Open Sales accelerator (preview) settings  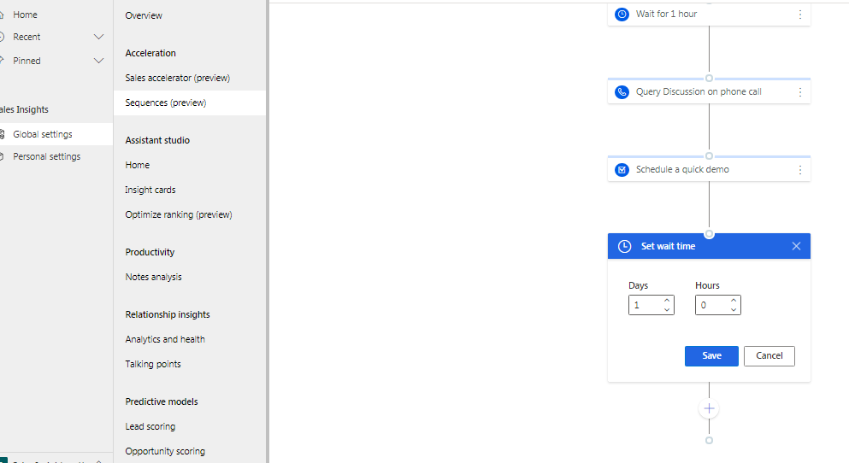pos(178,78)
